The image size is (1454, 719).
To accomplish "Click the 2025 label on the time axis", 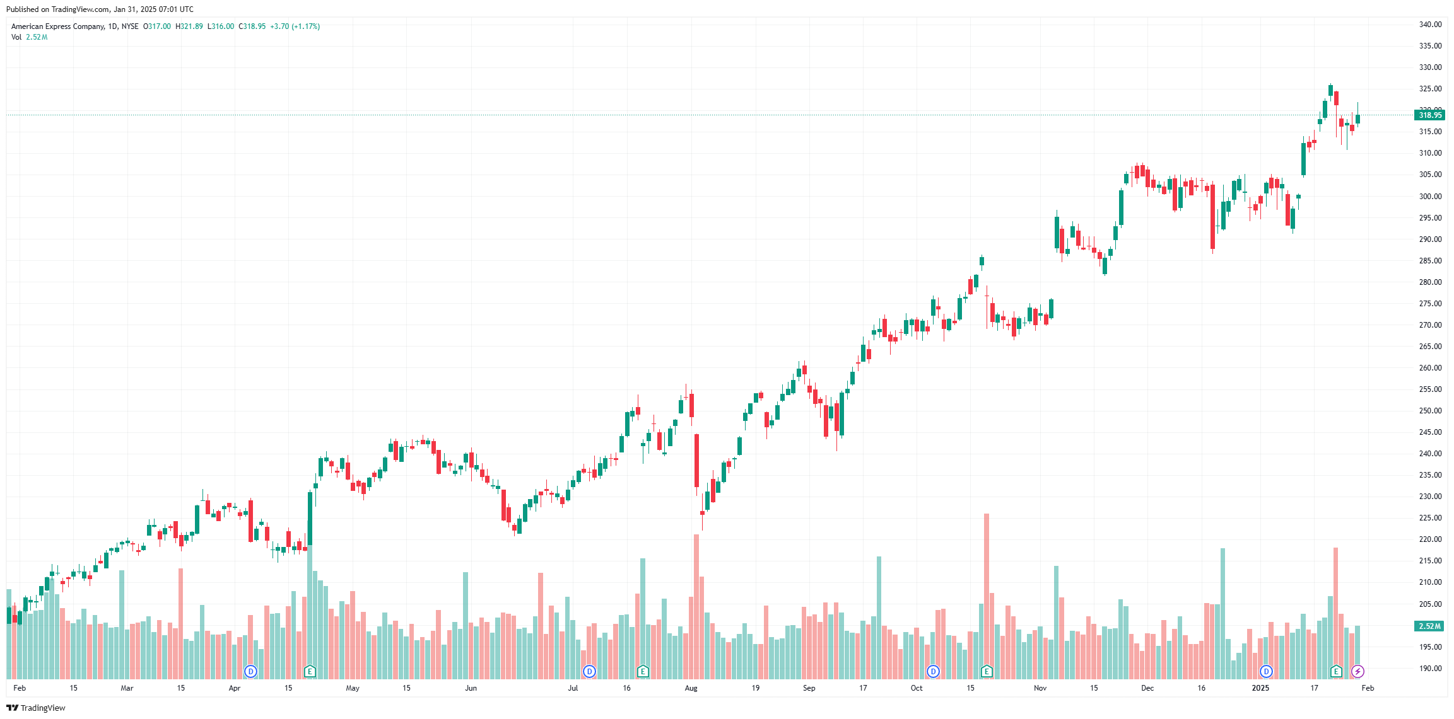I will [1260, 688].
